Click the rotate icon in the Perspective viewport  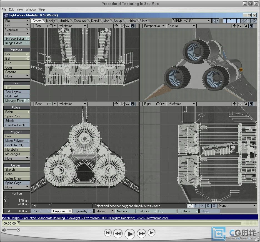coord(240,26)
